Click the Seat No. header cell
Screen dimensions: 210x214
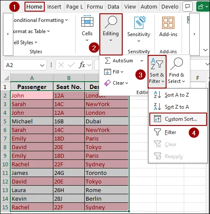pyautogui.click(x=69, y=87)
